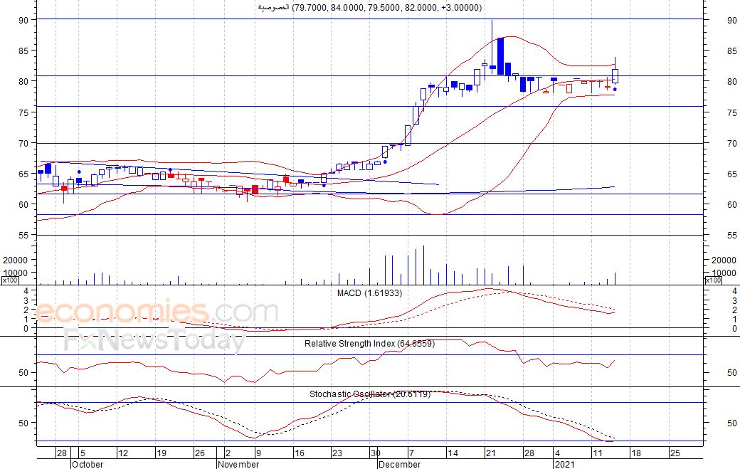
Task: Click the December month label
Action: tap(399, 464)
